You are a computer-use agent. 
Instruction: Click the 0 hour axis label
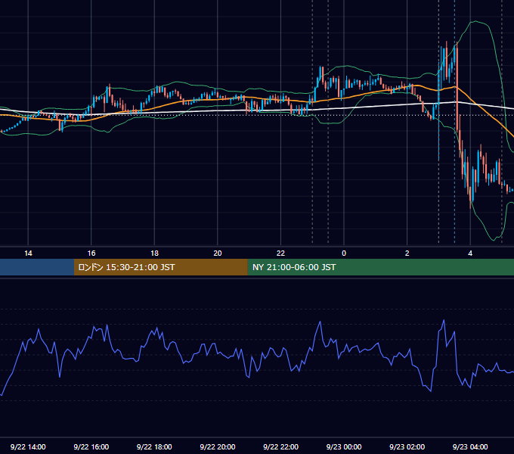pos(344,253)
